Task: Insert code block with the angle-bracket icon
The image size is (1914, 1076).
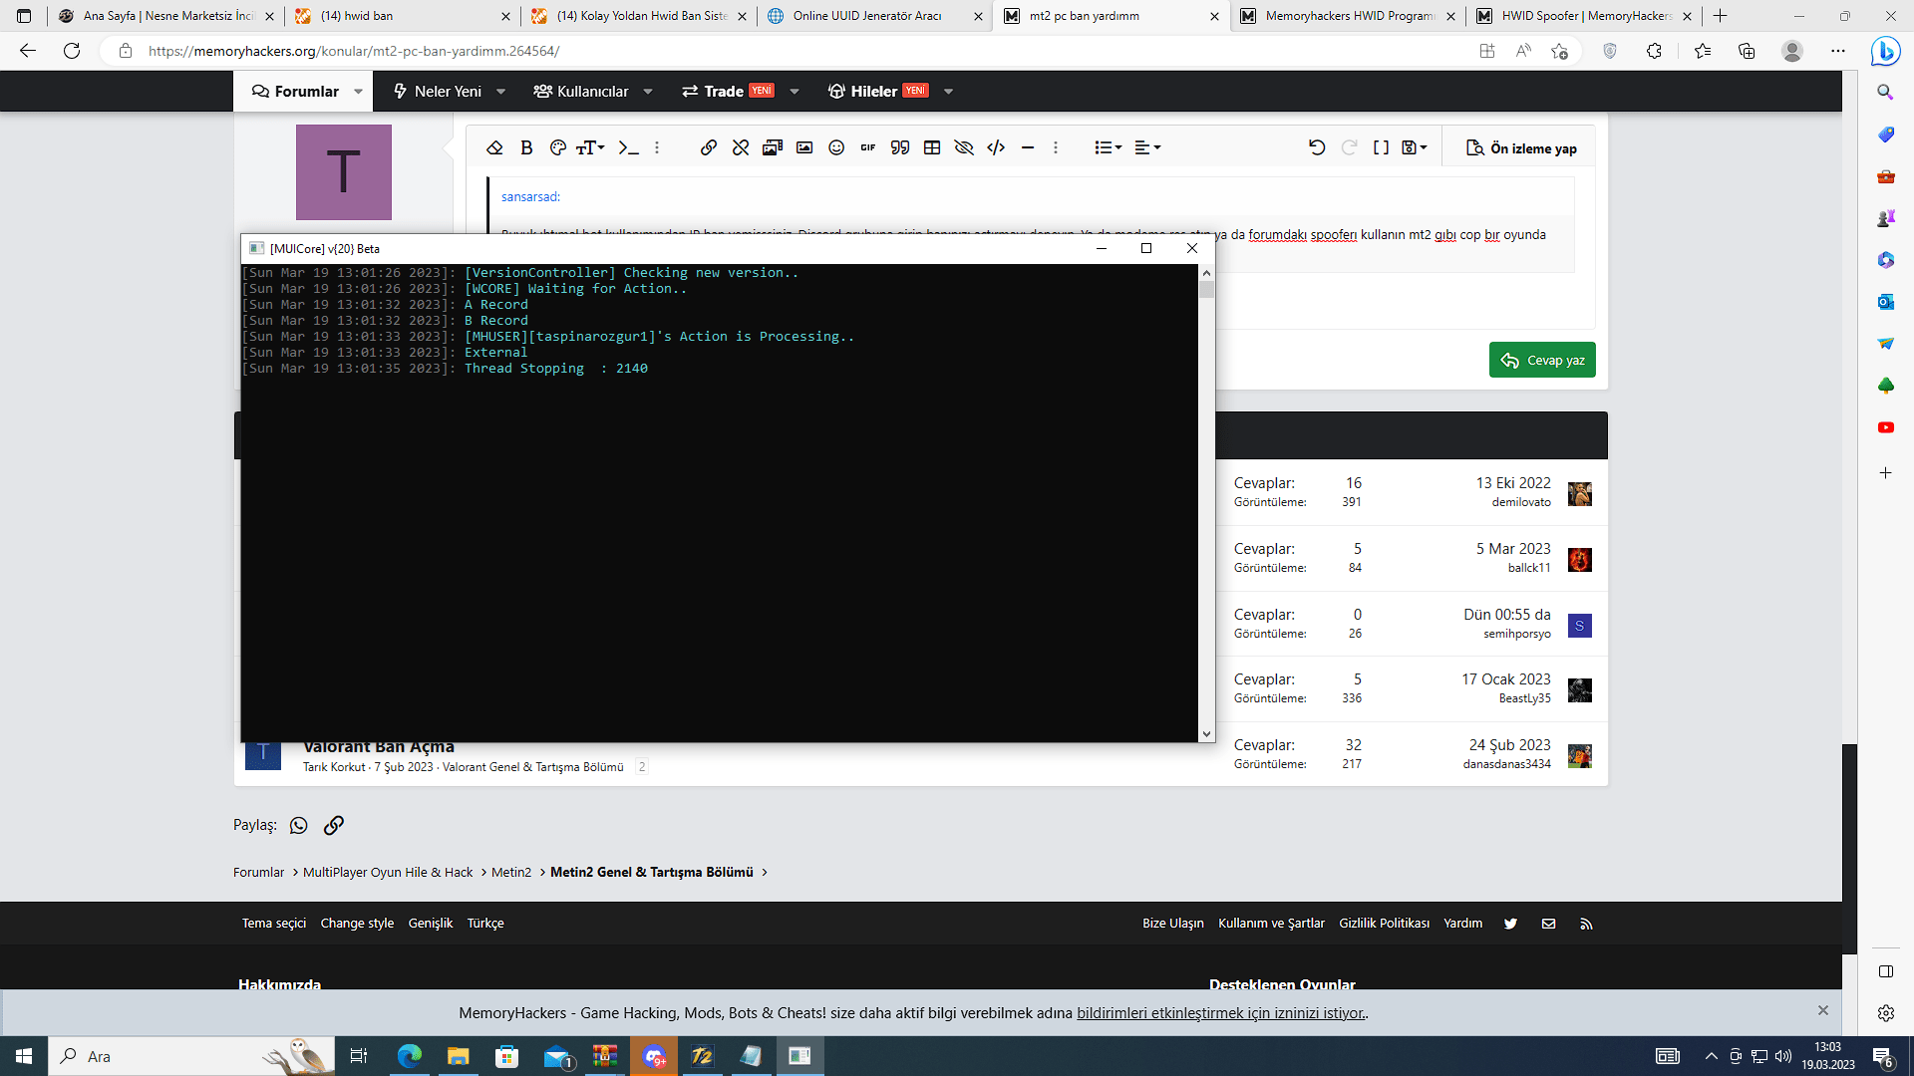Action: pos(996,147)
